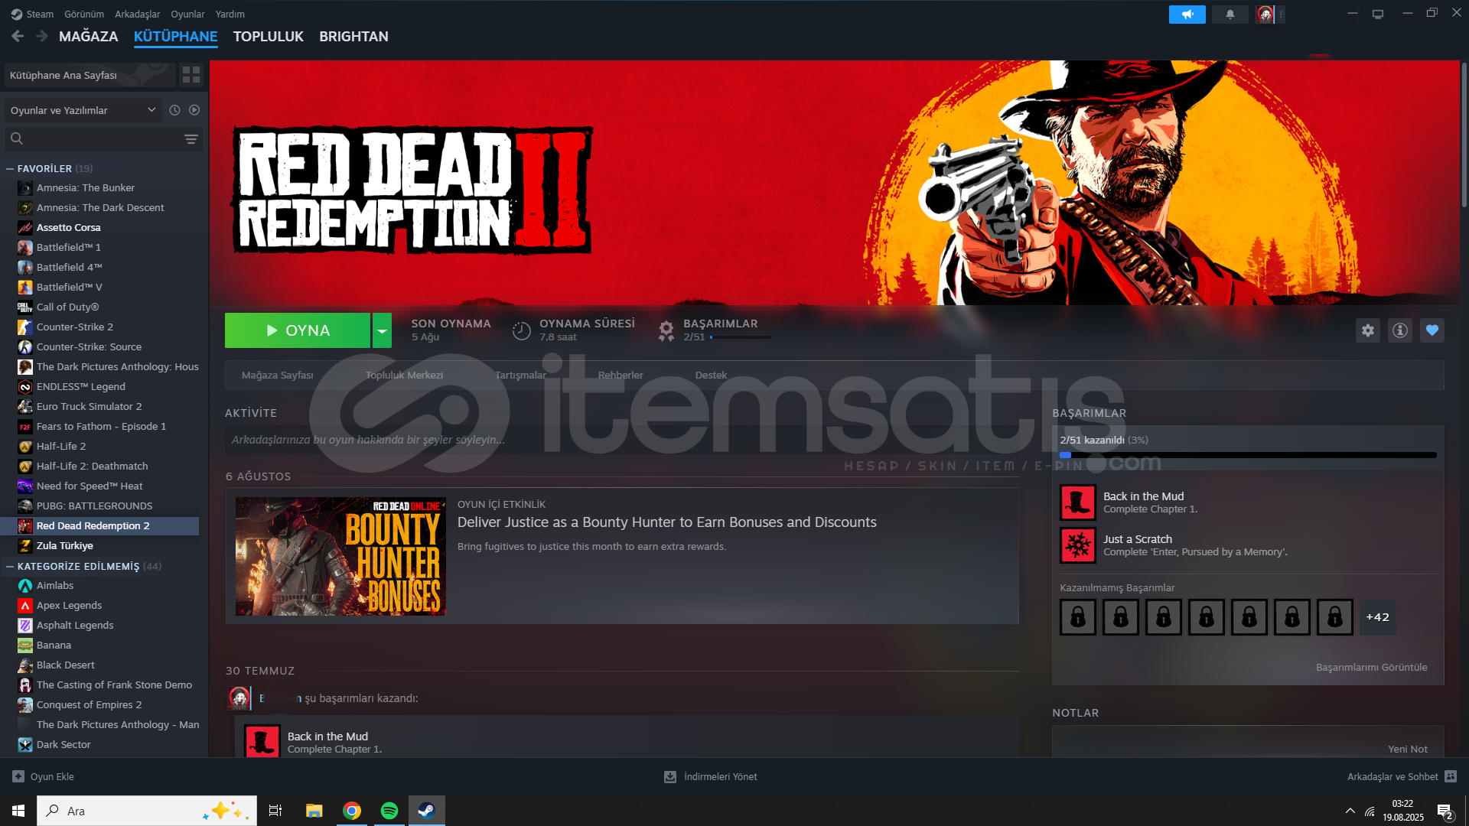The width and height of the screenshot is (1469, 826).
Task: Open the Destek link
Action: click(711, 375)
